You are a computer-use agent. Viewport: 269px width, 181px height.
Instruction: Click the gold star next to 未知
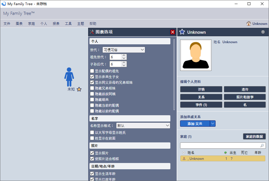[79, 89]
